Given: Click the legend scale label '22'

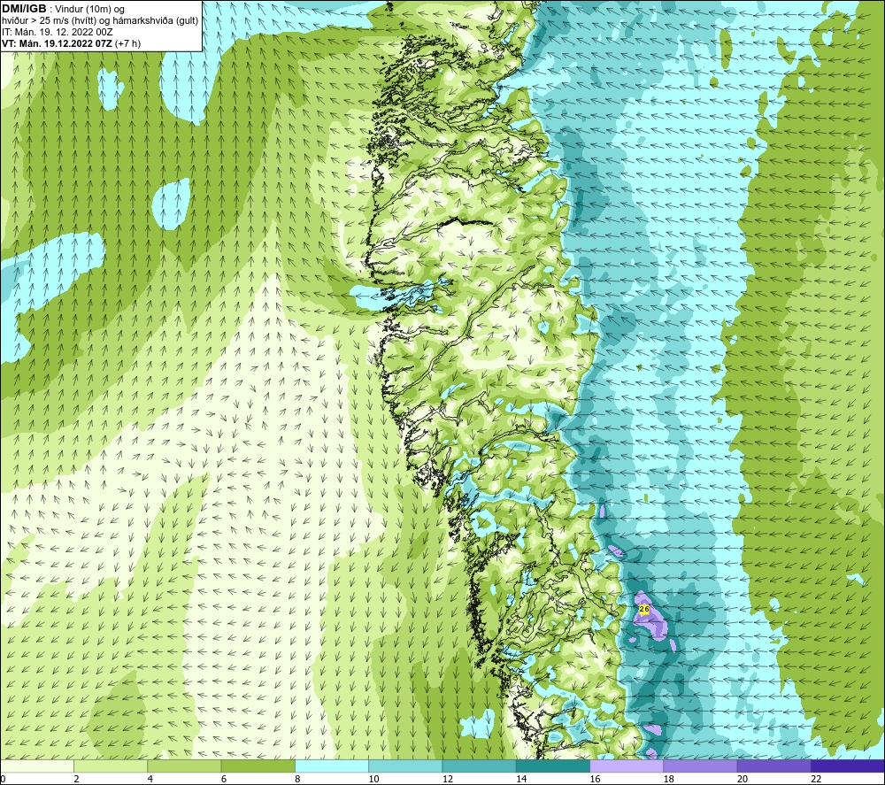Looking at the screenshot, I should coord(816,779).
